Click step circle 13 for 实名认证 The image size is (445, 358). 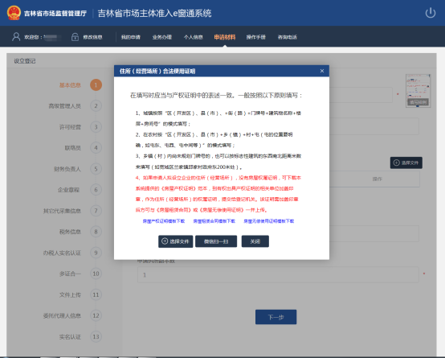pyautogui.click(x=96, y=336)
